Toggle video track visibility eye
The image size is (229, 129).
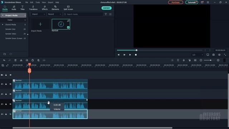(10, 75)
